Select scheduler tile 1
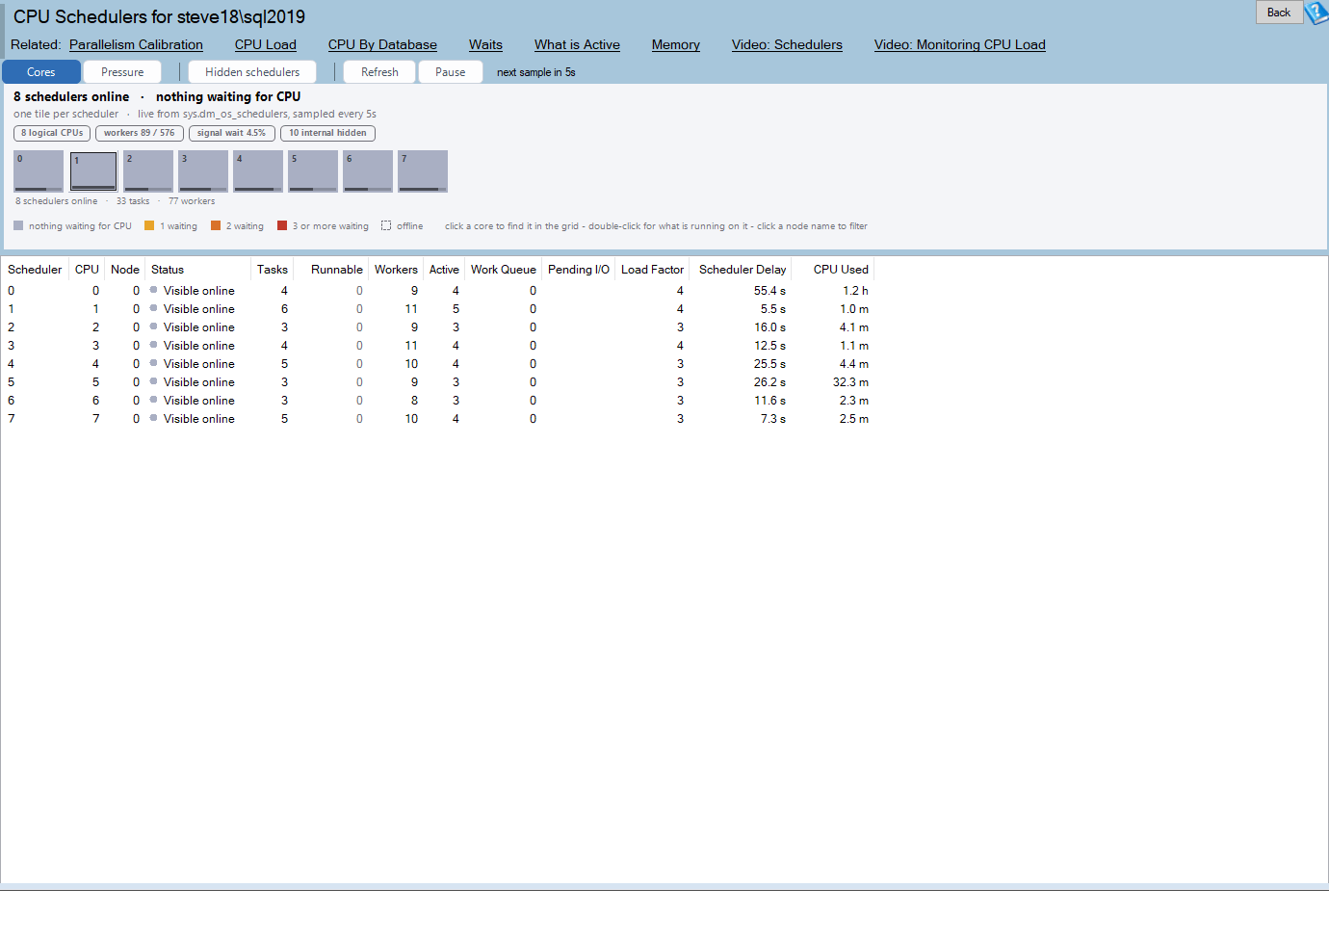The image size is (1329, 940). click(93, 171)
